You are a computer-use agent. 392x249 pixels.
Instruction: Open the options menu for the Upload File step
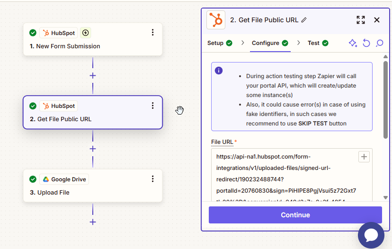click(x=152, y=179)
